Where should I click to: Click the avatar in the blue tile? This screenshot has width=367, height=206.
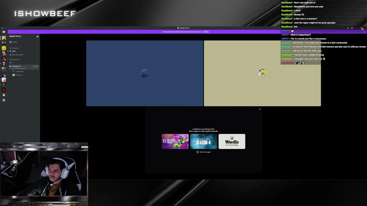point(145,74)
